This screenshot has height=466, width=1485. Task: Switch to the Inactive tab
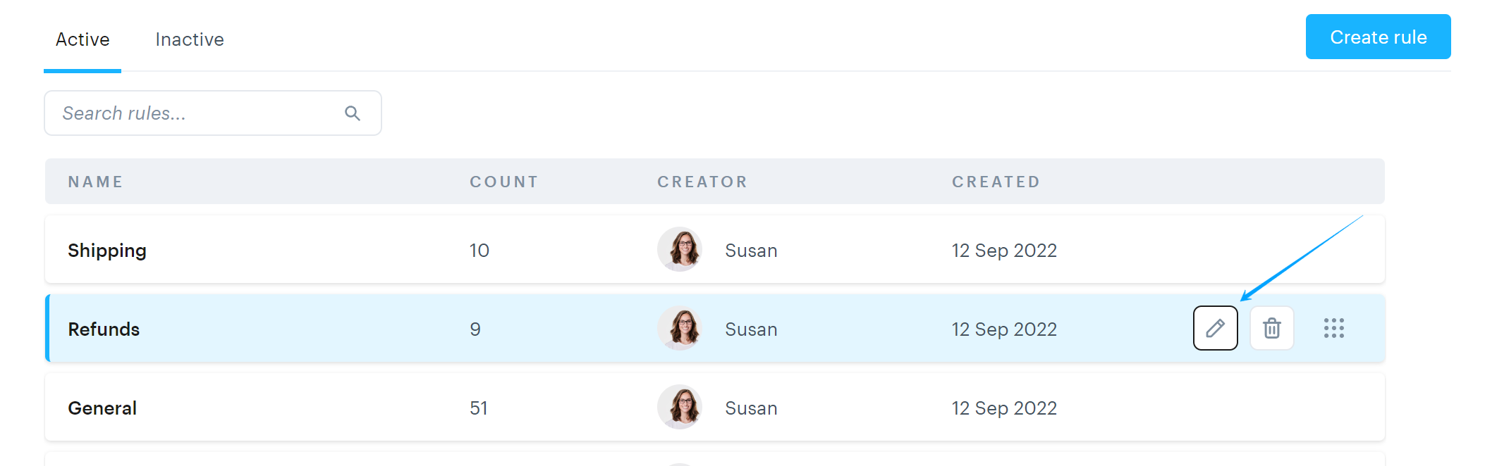pos(190,39)
